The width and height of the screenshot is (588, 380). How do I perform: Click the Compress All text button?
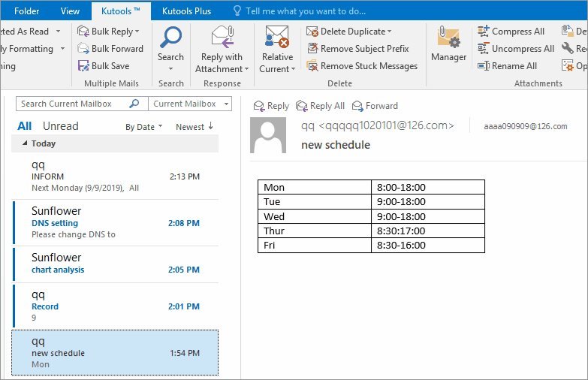(518, 32)
